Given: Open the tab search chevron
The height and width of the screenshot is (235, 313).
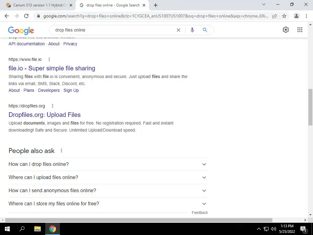Looking at the screenshot, I should [x=264, y=4].
